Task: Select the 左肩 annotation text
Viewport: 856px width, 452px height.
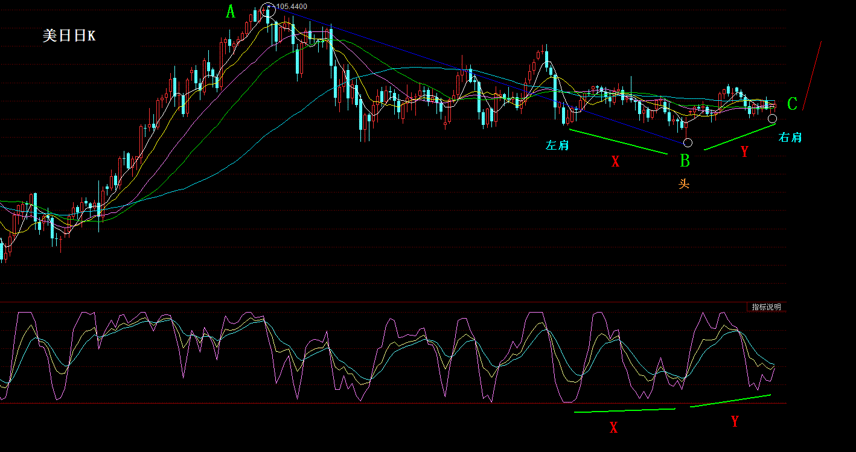Action: (557, 145)
